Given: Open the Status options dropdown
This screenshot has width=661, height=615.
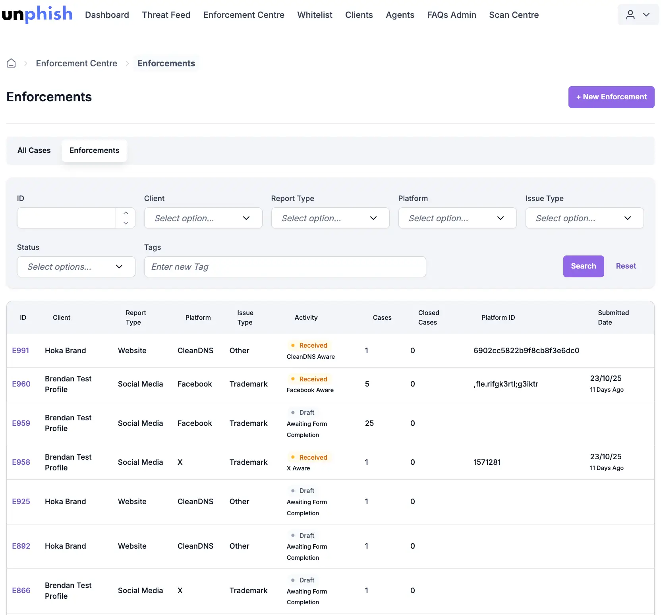Looking at the screenshot, I should (x=76, y=267).
